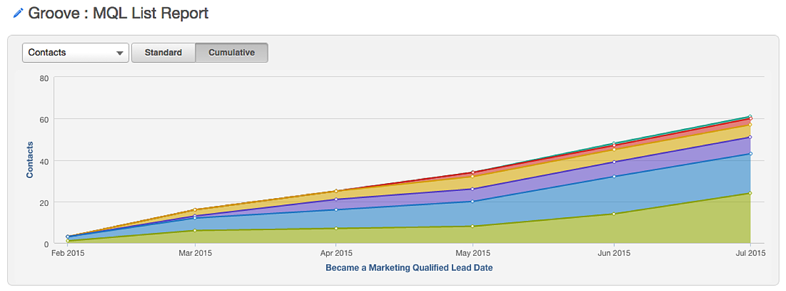Click the Became a Marketing Qualified Lead Date label

coord(409,268)
